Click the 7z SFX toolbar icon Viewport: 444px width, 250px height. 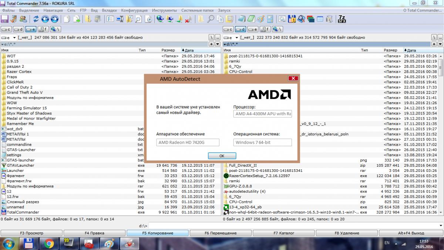tap(342, 19)
